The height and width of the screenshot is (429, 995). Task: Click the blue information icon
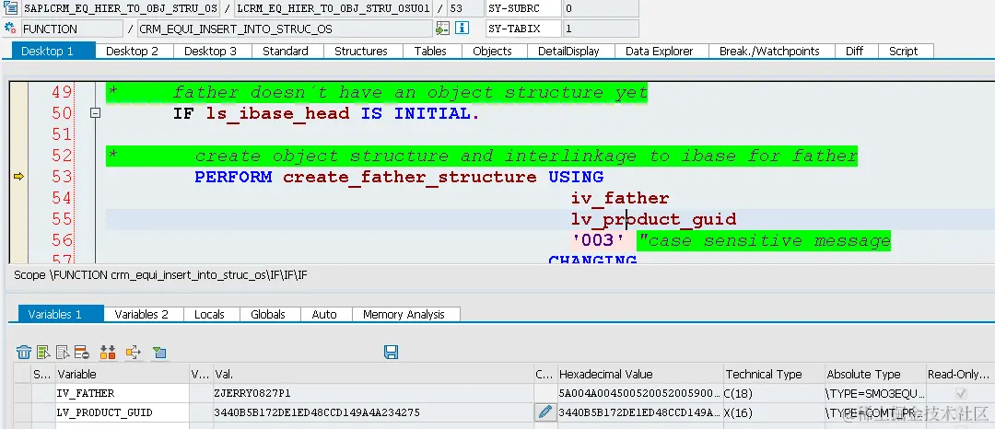pyautogui.click(x=462, y=29)
